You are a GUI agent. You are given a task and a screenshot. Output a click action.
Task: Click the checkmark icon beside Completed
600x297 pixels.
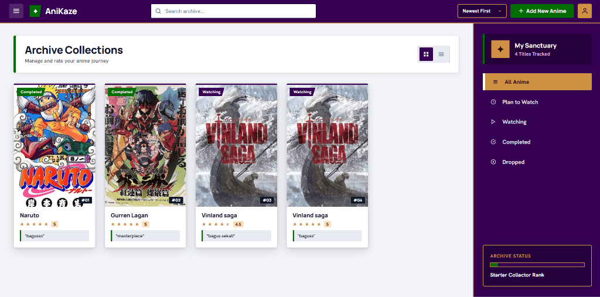[493, 142]
